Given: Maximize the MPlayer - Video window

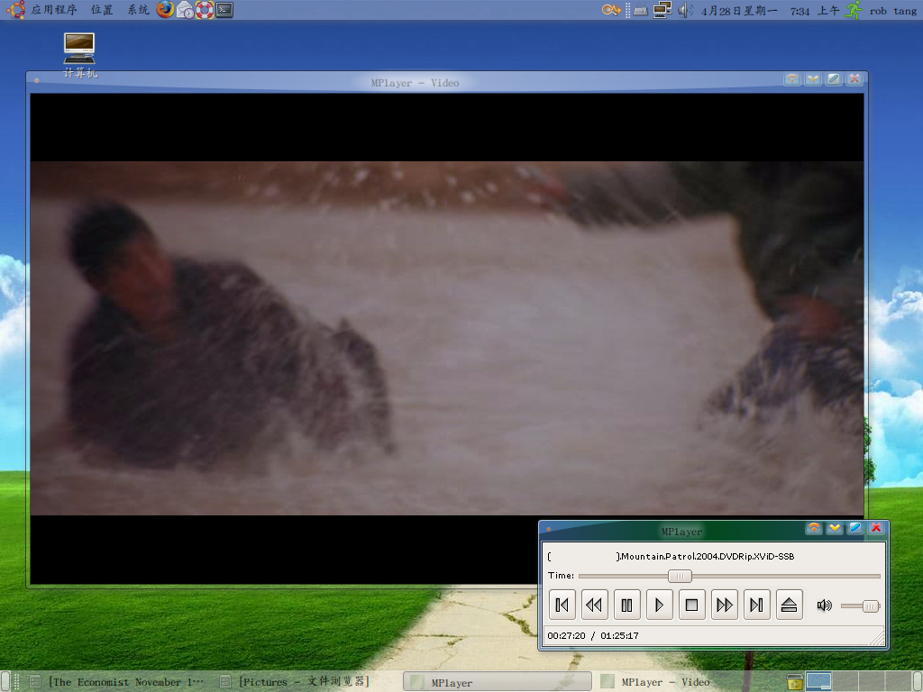Looking at the screenshot, I should [834, 79].
